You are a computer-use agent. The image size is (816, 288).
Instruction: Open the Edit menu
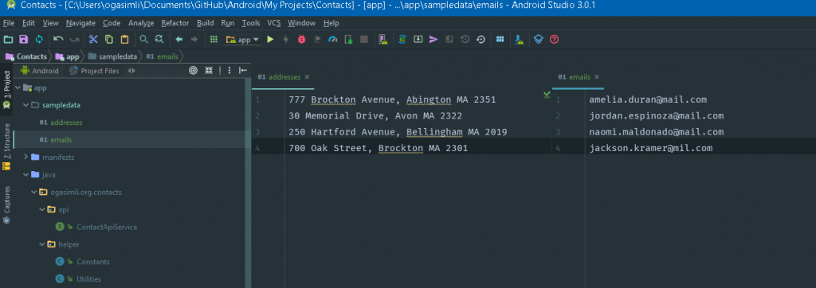coord(29,23)
